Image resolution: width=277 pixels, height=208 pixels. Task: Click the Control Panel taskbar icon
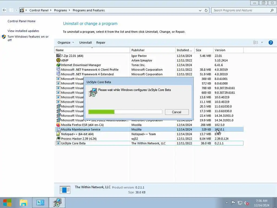[40, 203]
